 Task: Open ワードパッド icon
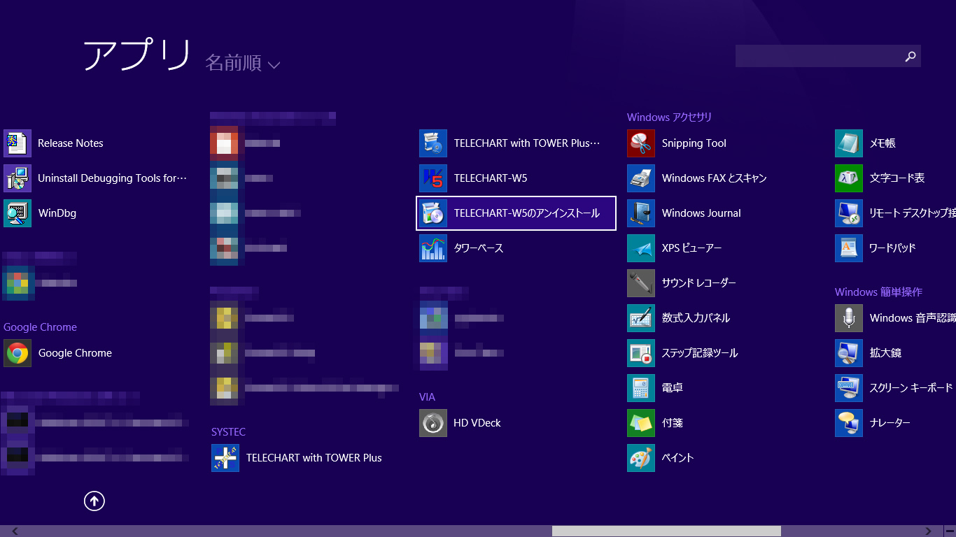849,248
